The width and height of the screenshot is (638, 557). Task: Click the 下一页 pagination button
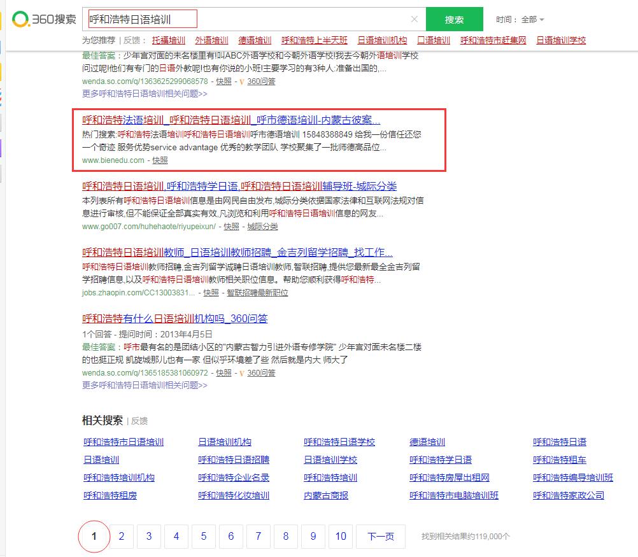[x=380, y=537]
